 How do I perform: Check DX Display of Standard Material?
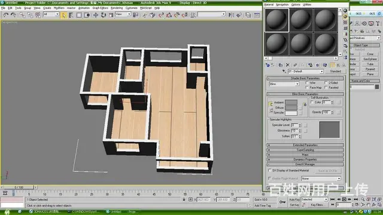click(x=270, y=170)
